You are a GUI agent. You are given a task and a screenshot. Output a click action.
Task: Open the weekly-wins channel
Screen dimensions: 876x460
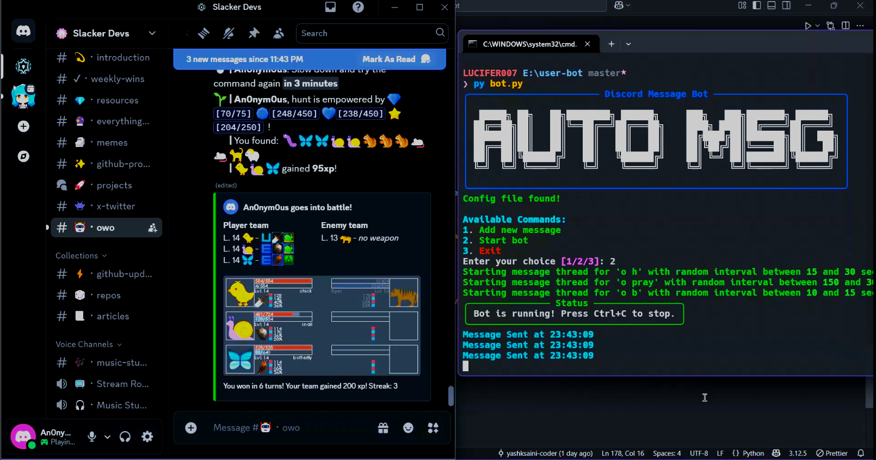pyautogui.click(x=107, y=79)
